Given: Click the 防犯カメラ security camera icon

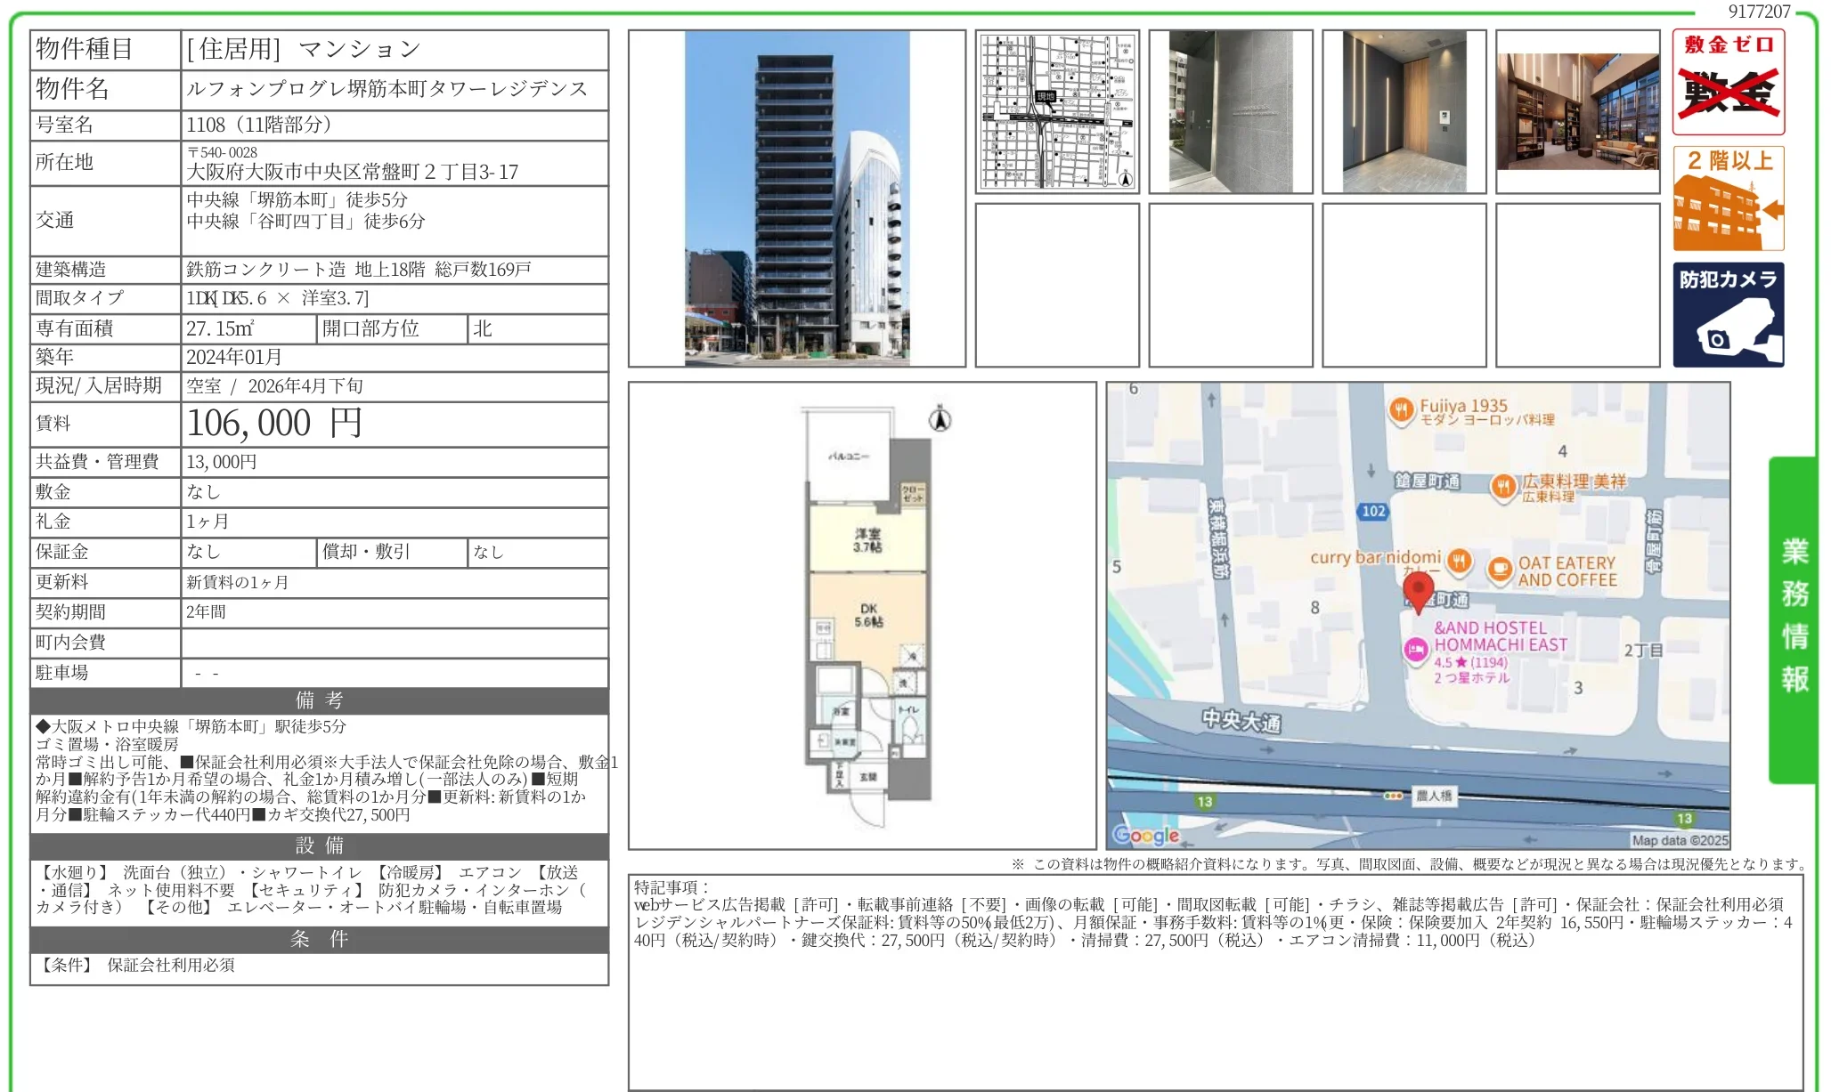Looking at the screenshot, I should click(x=1728, y=313).
